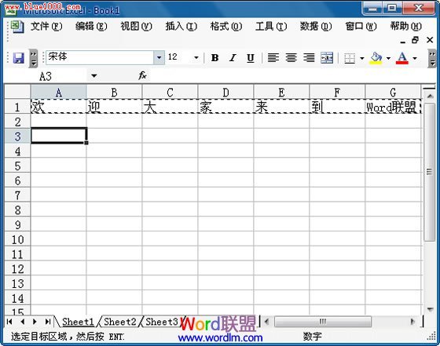Click the horizontal scrollbar thumb

click(x=323, y=322)
